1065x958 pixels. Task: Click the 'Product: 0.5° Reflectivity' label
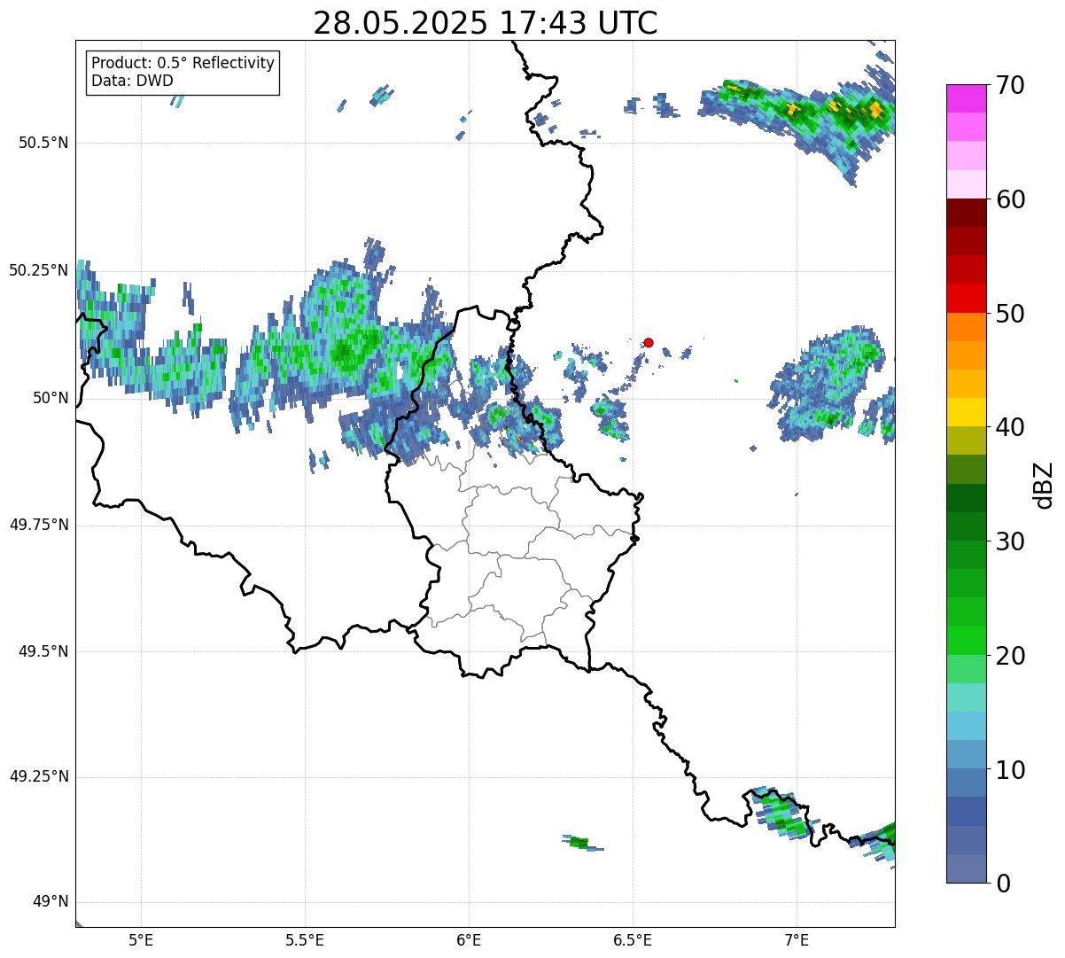pos(183,64)
